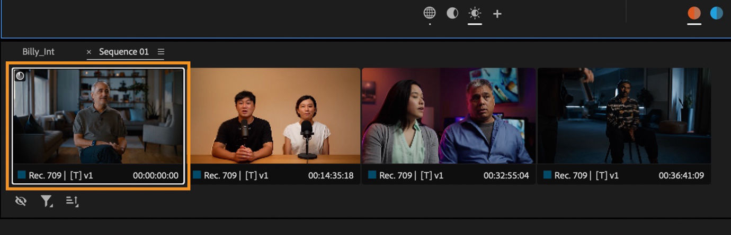
Task: Click the color swatch on clip 00:00:00:00
Action: (x=21, y=175)
